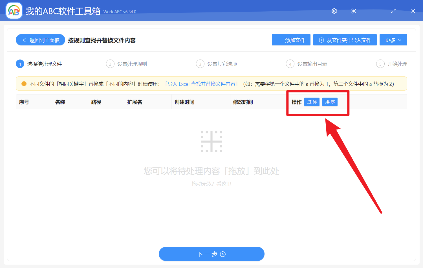
Task: Close the WodeABC window
Action: pos(413,11)
